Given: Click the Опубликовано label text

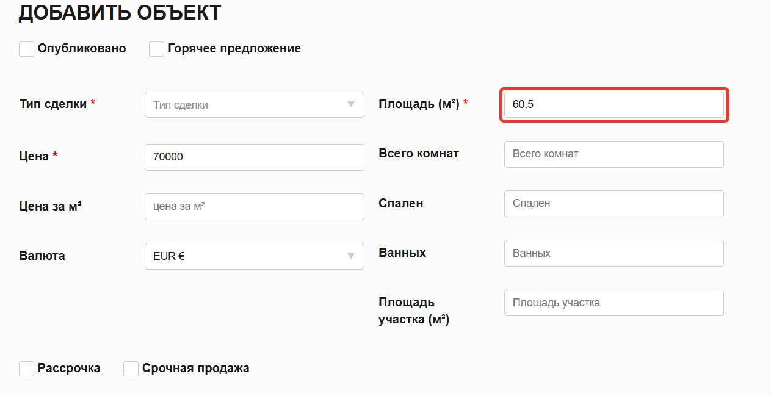Looking at the screenshot, I should pyautogui.click(x=82, y=49).
